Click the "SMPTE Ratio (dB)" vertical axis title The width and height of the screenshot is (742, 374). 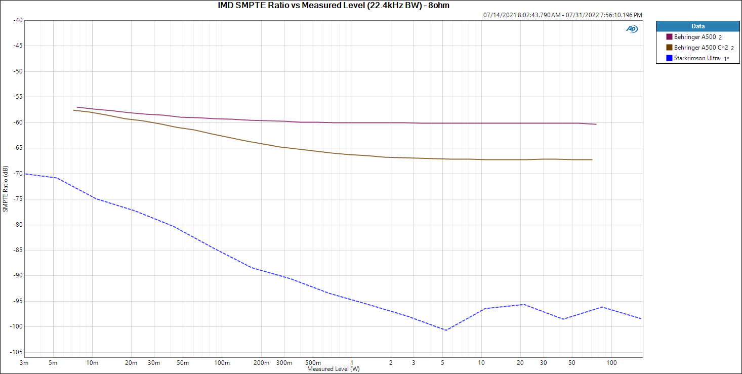click(5, 188)
